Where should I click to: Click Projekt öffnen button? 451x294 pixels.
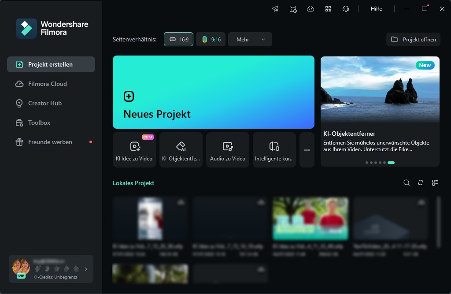[x=413, y=39]
